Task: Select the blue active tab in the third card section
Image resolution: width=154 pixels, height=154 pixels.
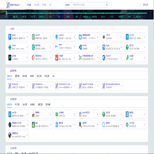Action: coord(9,104)
